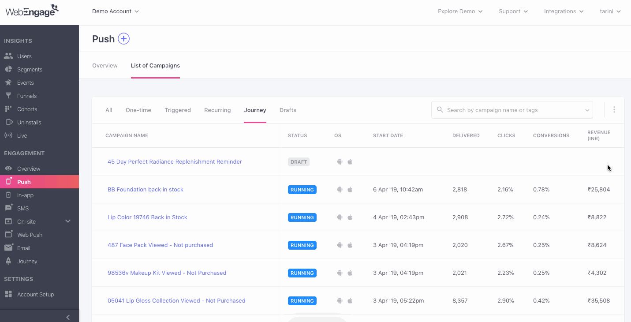Click Apple icon for Lip Color 19746 row
The height and width of the screenshot is (322, 631).
350,217
